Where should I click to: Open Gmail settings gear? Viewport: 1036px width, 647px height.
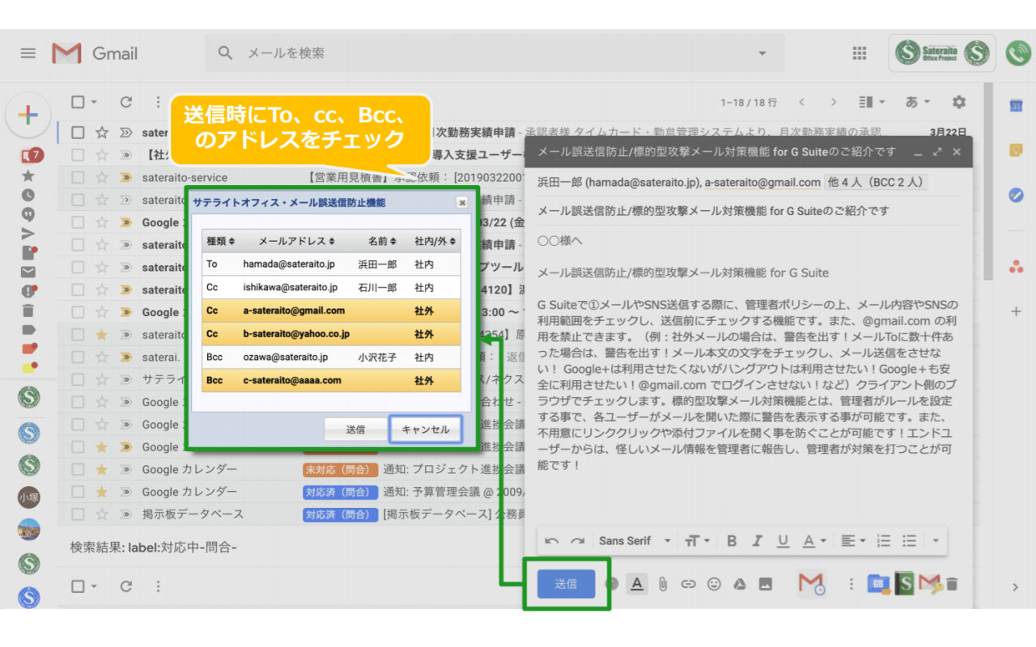(x=957, y=102)
